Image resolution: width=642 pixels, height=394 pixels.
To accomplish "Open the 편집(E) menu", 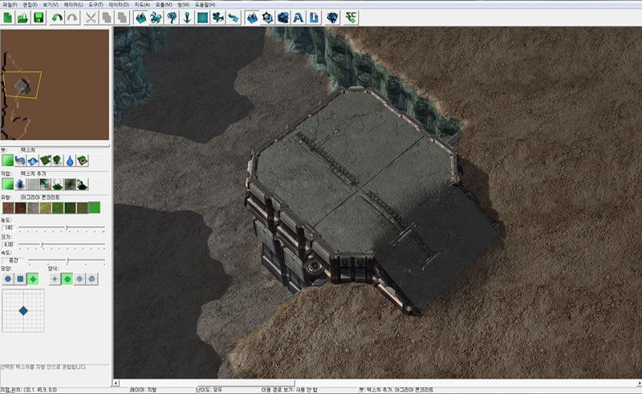I will tap(30, 5).
